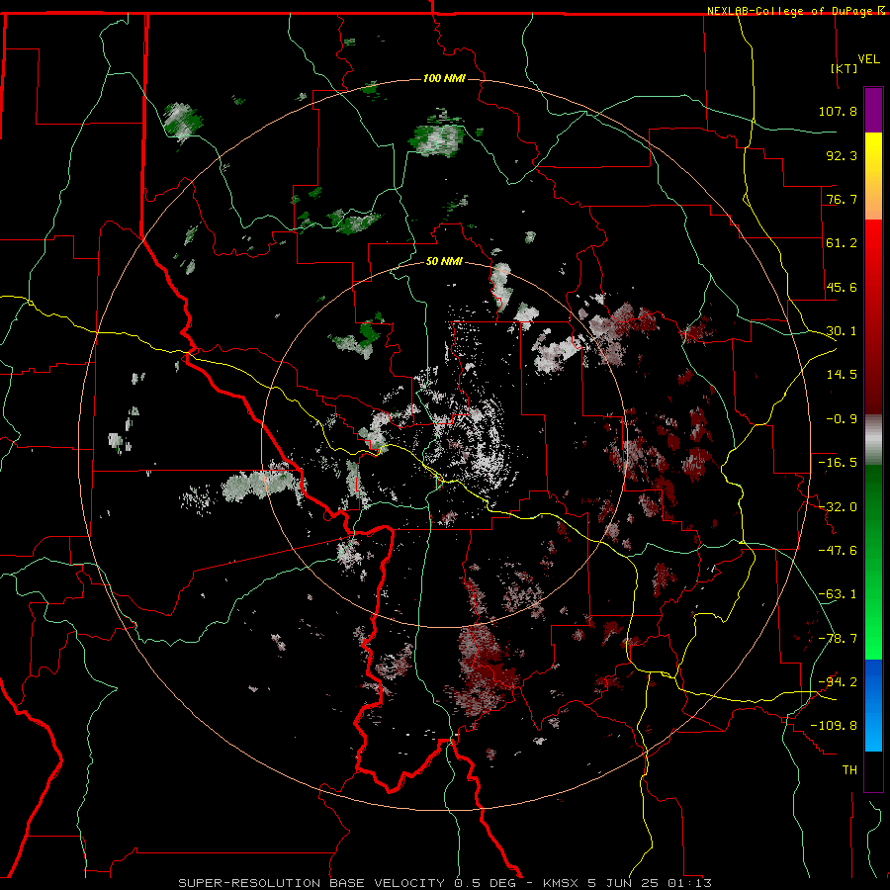Viewport: 890px width, 890px height.
Task: Click the 30.1 velocity scale value
Action: (x=842, y=331)
